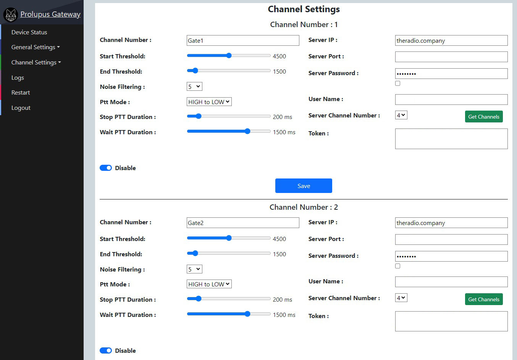The width and height of the screenshot is (517, 360).
Task: Click the Prolupus wolf logo icon
Action: click(11, 15)
